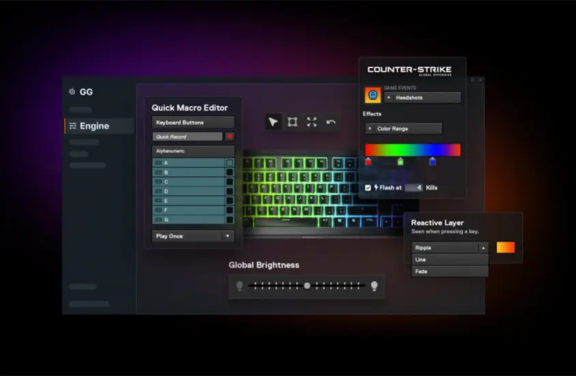Open the Color Range effects dropdown
576x376 pixels.
click(403, 128)
